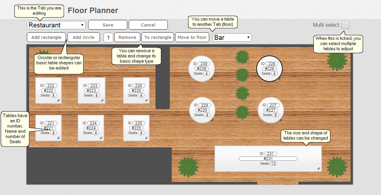Click ID field of table 221
Viewport: 381px width, 195px height.
[x=51, y=123]
